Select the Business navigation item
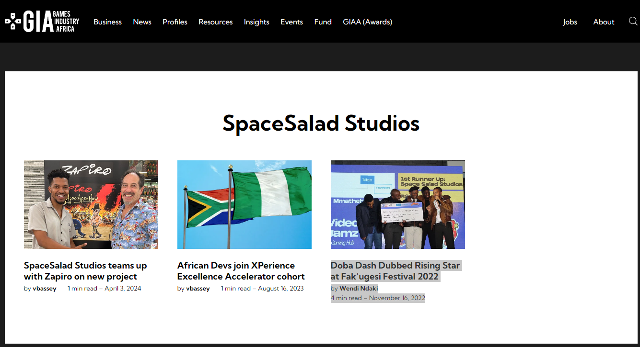 click(x=107, y=22)
